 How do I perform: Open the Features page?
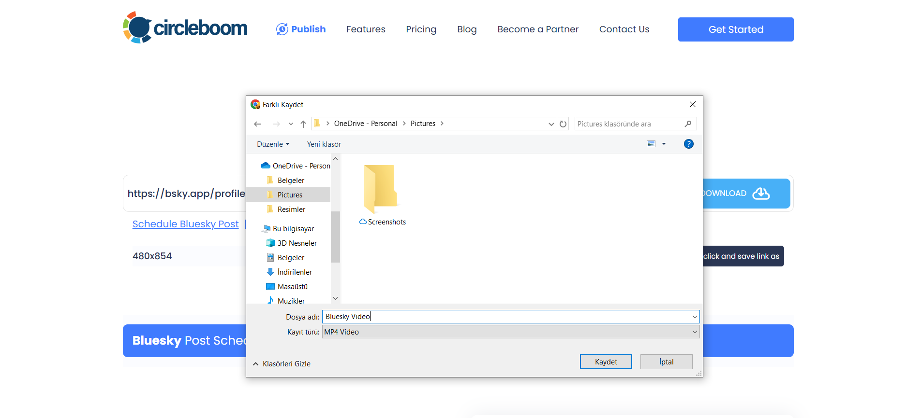click(366, 29)
